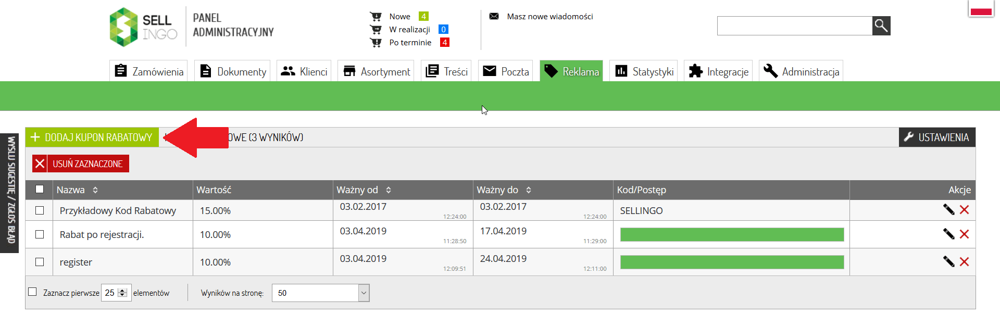Viewport: 1000px width, 314px height.
Task: Click the green Nowe orders count badge
Action: 423,17
